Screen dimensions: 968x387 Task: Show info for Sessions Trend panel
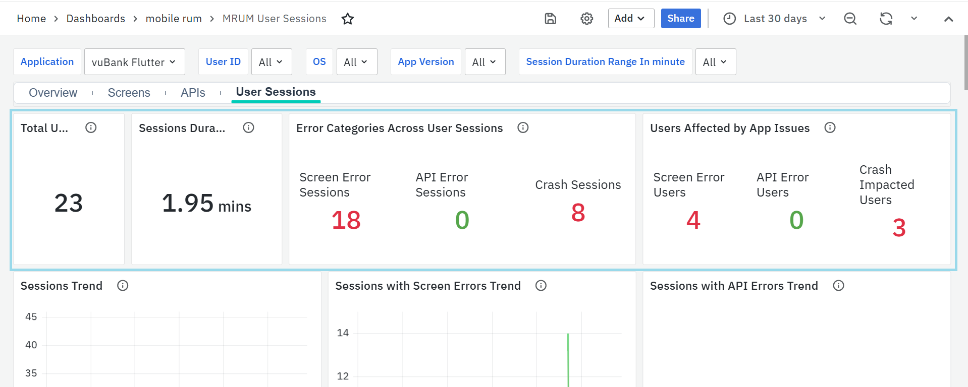click(123, 286)
